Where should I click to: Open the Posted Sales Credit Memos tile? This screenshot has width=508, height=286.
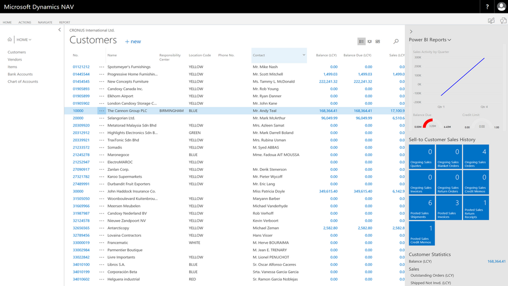[422, 233]
